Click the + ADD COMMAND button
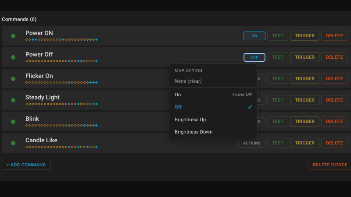 tap(26, 165)
